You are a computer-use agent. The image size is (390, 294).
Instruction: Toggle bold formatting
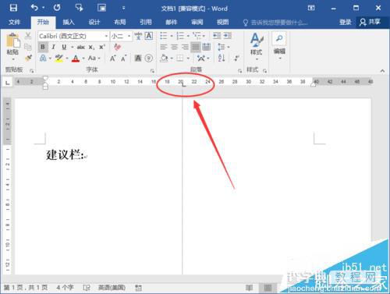tap(43, 47)
